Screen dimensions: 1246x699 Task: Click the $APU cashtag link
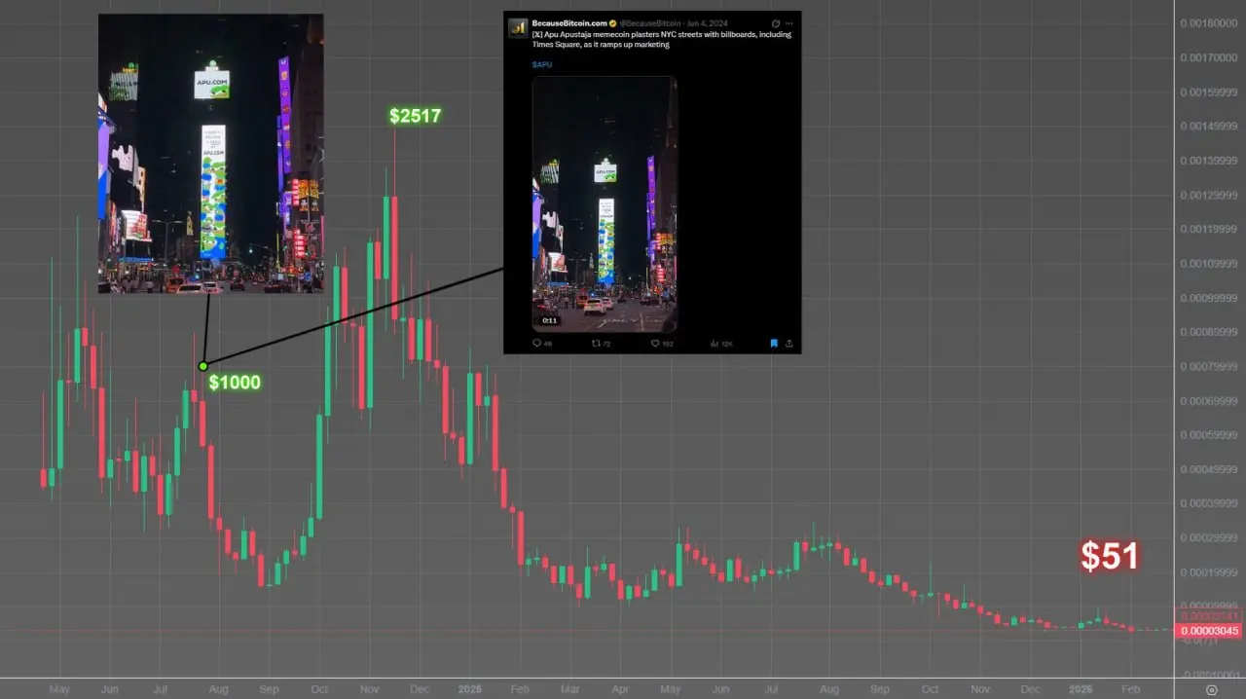pos(541,64)
